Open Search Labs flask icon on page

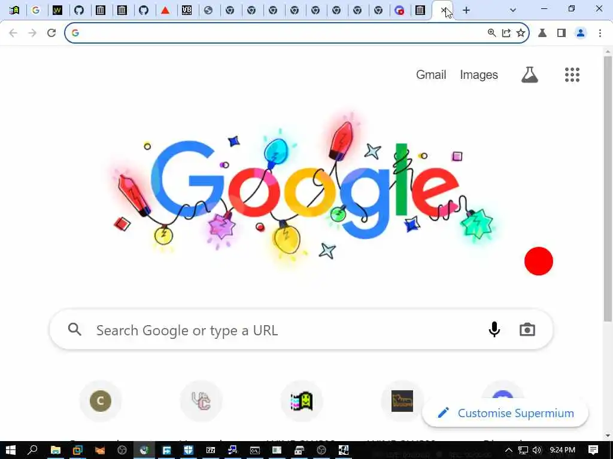(530, 75)
